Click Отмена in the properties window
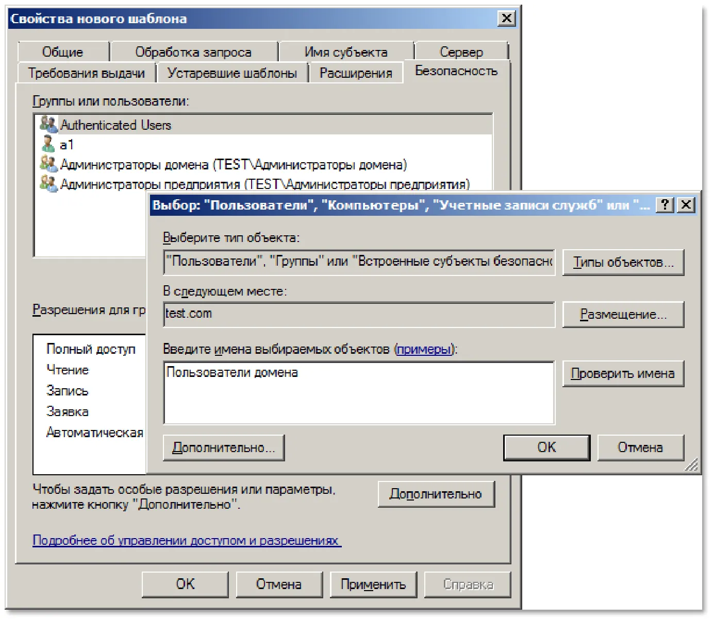This screenshot has width=713, height=621. (x=279, y=584)
